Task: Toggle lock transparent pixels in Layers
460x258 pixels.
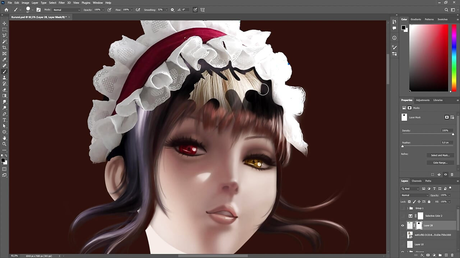Action: (409, 202)
